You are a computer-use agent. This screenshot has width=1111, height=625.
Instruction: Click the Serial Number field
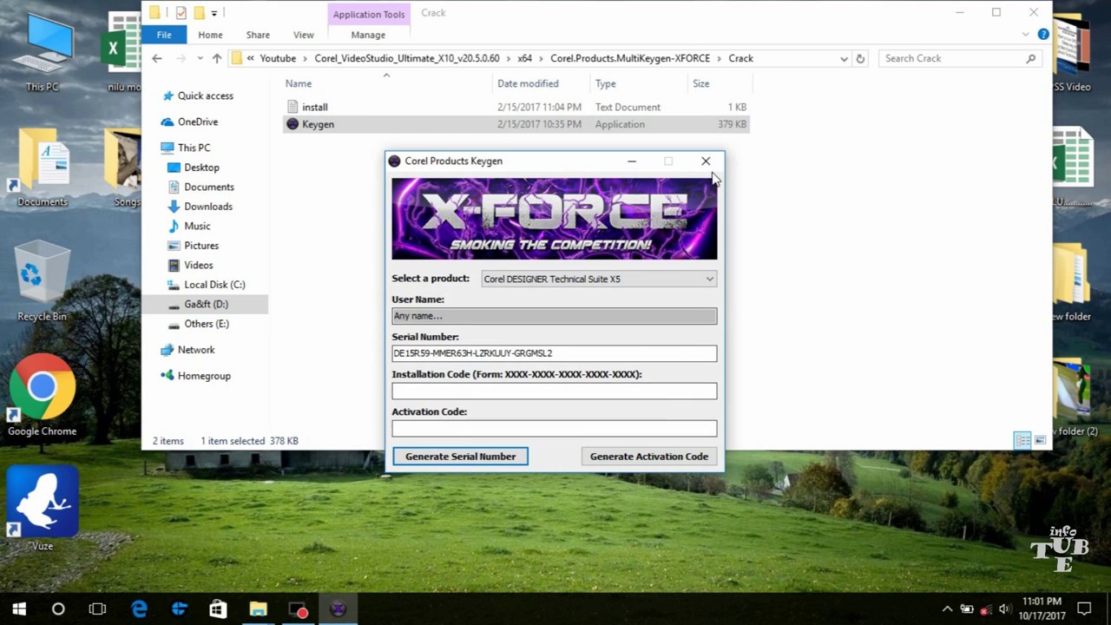point(555,353)
